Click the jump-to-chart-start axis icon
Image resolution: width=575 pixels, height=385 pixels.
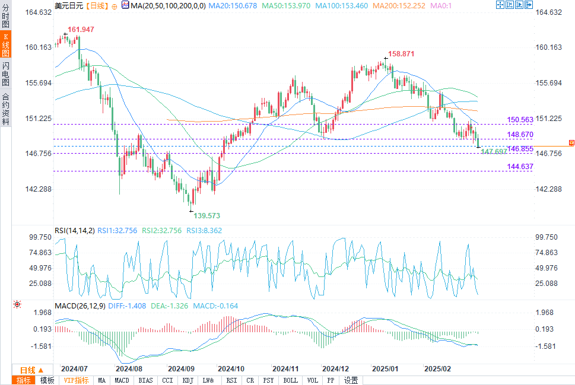(x=510, y=5)
